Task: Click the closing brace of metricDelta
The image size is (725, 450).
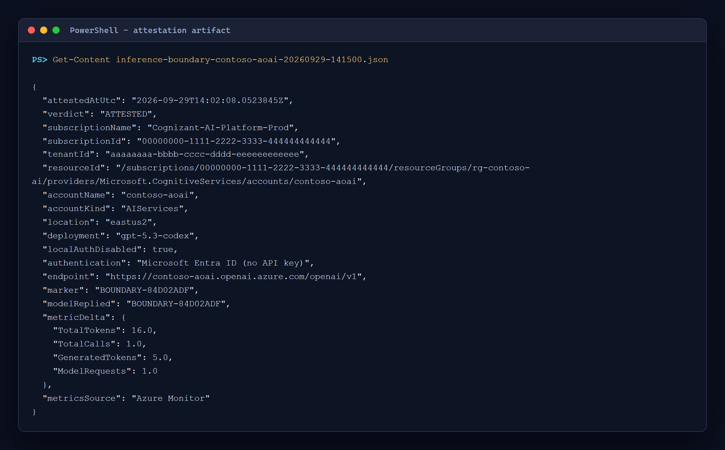Action: [45, 385]
